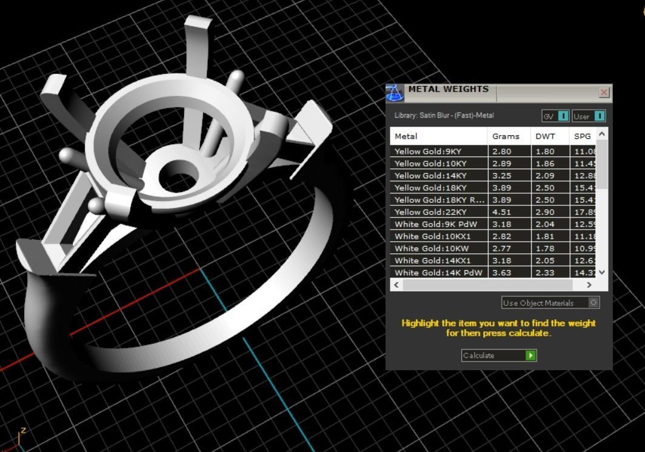
Task: Select the Yellow Gold:9KY row
Action: point(493,151)
